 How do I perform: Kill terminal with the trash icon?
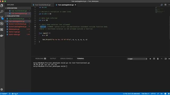pyautogui.click(x=158, y=59)
